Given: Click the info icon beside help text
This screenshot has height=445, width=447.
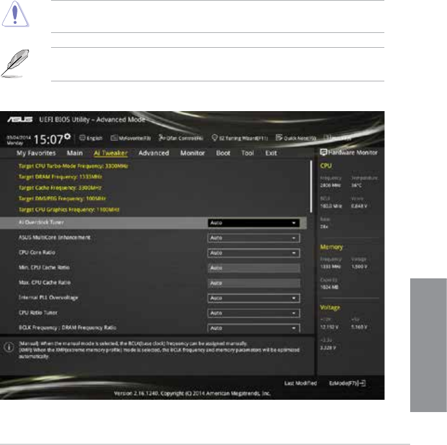Looking at the screenshot, I should pyautogui.click(x=9, y=347).
